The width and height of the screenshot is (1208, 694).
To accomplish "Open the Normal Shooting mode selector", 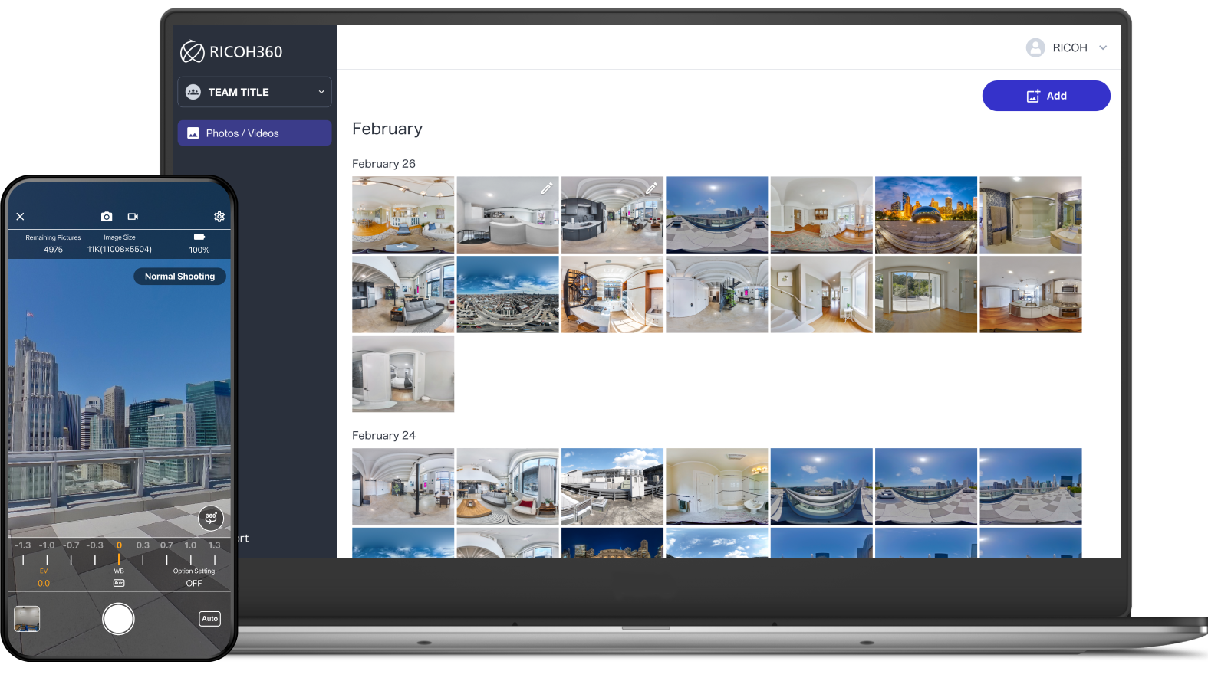I will tap(179, 277).
